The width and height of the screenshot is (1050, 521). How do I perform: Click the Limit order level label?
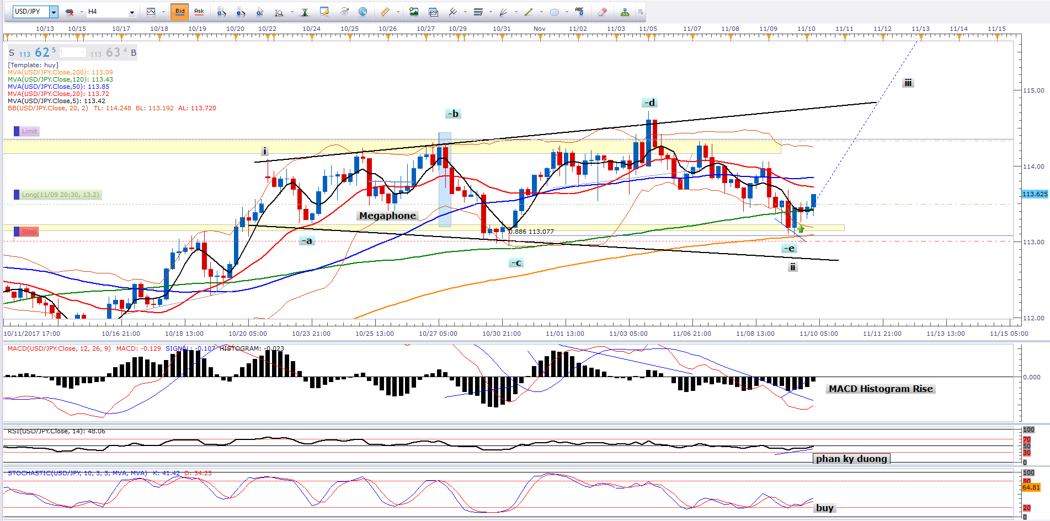[29, 131]
